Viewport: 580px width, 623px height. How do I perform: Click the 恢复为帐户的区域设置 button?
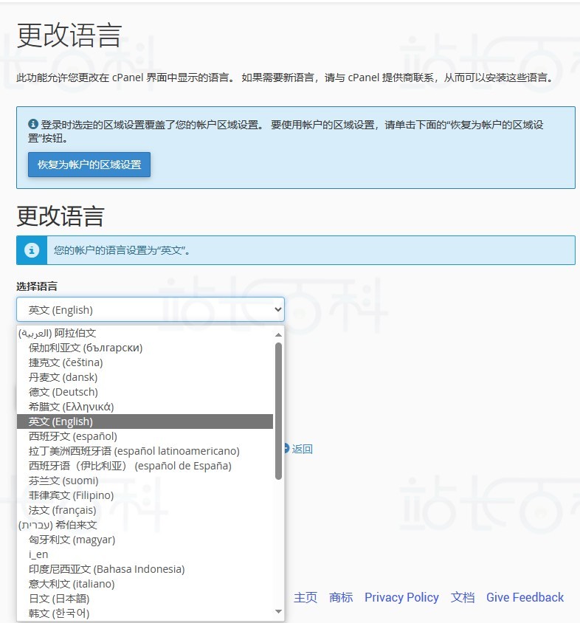click(89, 165)
